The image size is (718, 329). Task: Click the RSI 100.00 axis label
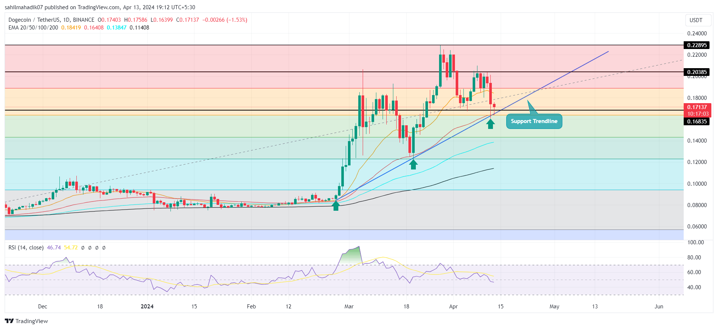click(x=695, y=242)
